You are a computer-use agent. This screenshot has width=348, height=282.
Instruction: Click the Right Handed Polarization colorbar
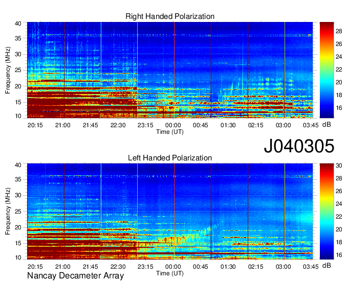327,70
